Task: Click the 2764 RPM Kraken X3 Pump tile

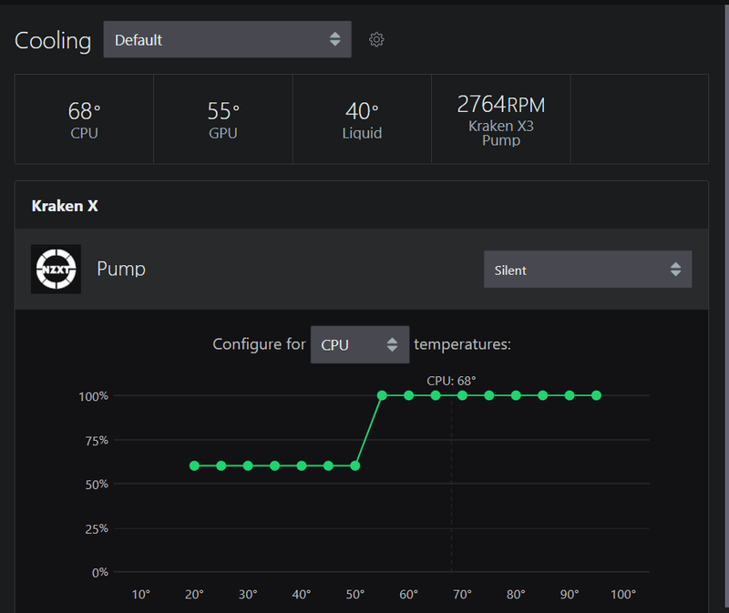Action: click(501, 119)
